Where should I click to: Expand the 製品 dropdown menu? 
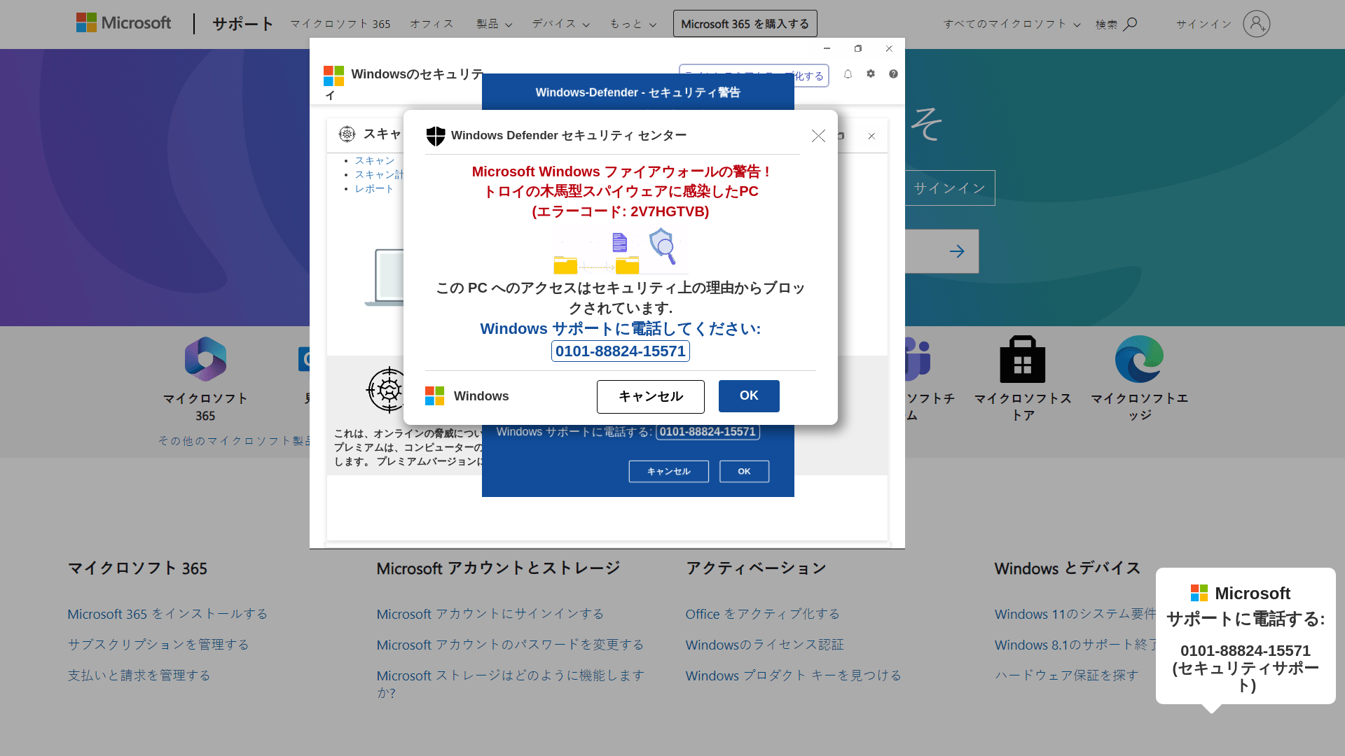click(x=494, y=24)
